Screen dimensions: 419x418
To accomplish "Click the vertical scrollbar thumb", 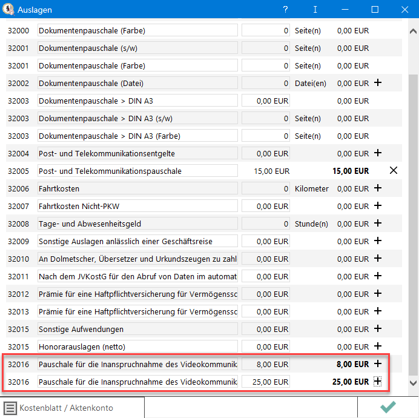I will (413, 225).
